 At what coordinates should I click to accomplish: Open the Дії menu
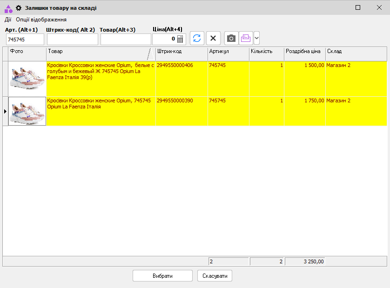pyautogui.click(x=8, y=20)
